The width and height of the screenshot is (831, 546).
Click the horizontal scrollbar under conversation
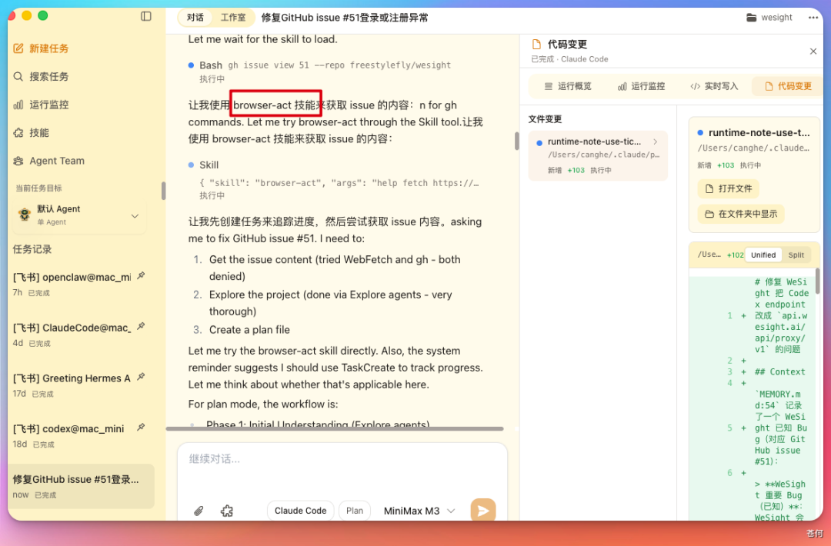pyautogui.click(x=335, y=428)
